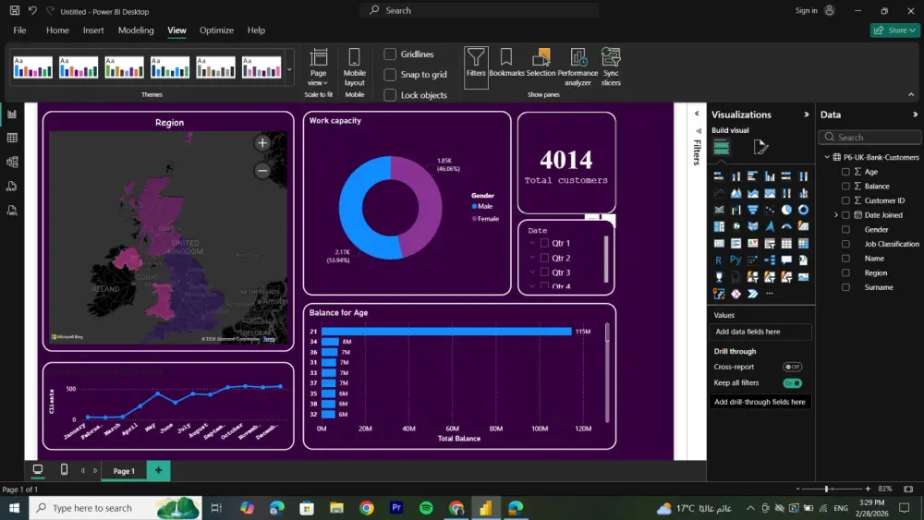Open the Help tab

click(x=256, y=30)
